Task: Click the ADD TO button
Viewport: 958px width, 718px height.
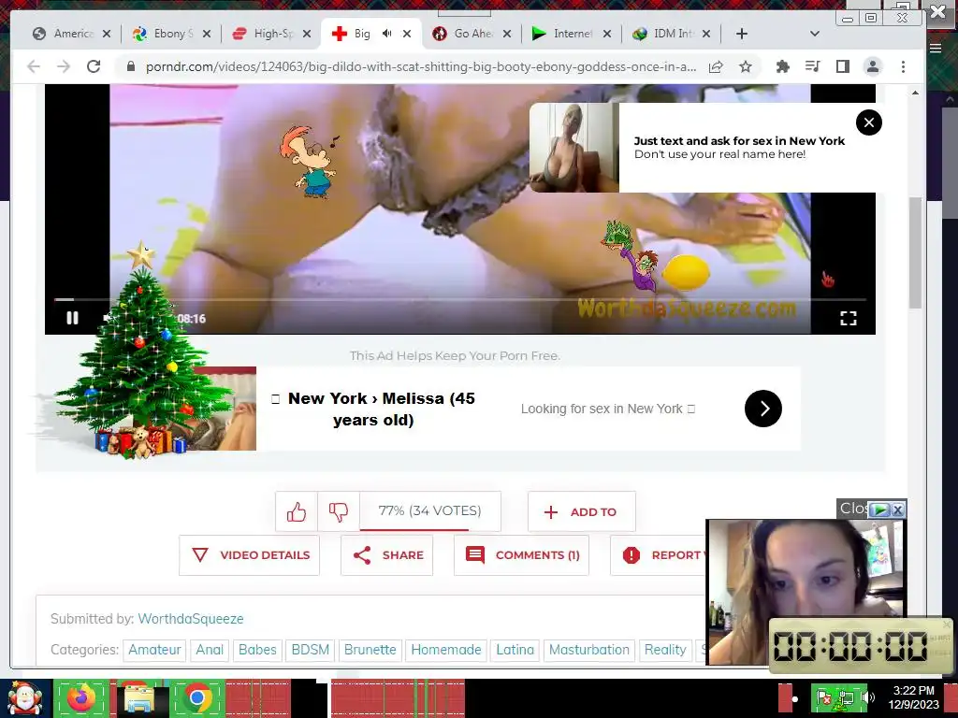Action: [582, 511]
